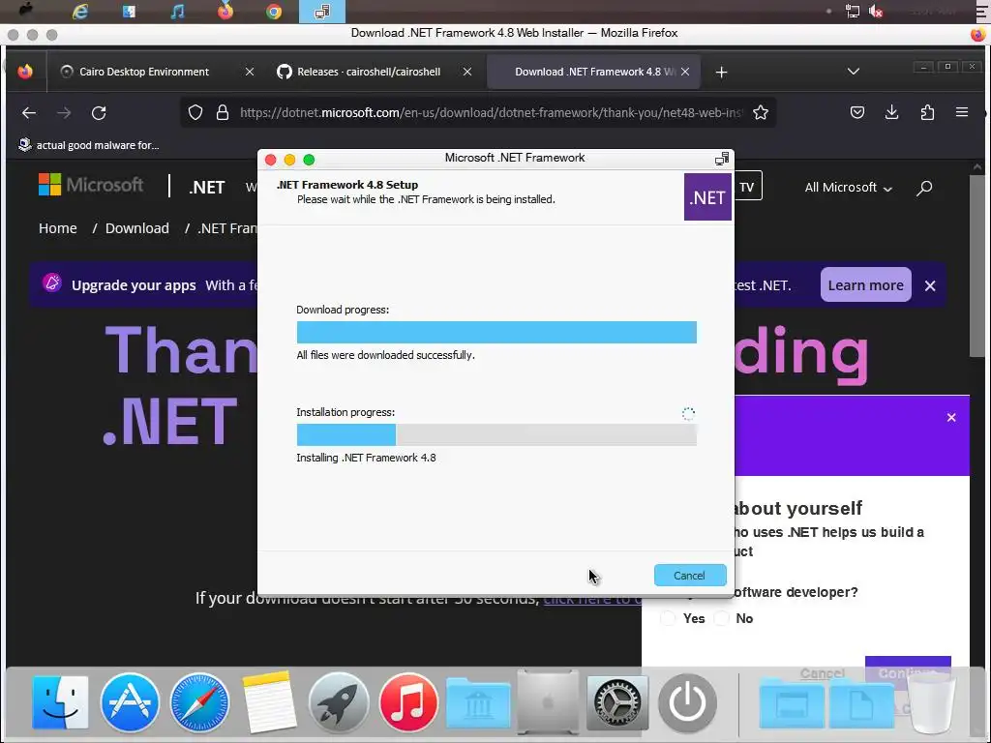991x743 pixels.
Task: Open Launchpad rocket in the dock
Action: tap(339, 702)
